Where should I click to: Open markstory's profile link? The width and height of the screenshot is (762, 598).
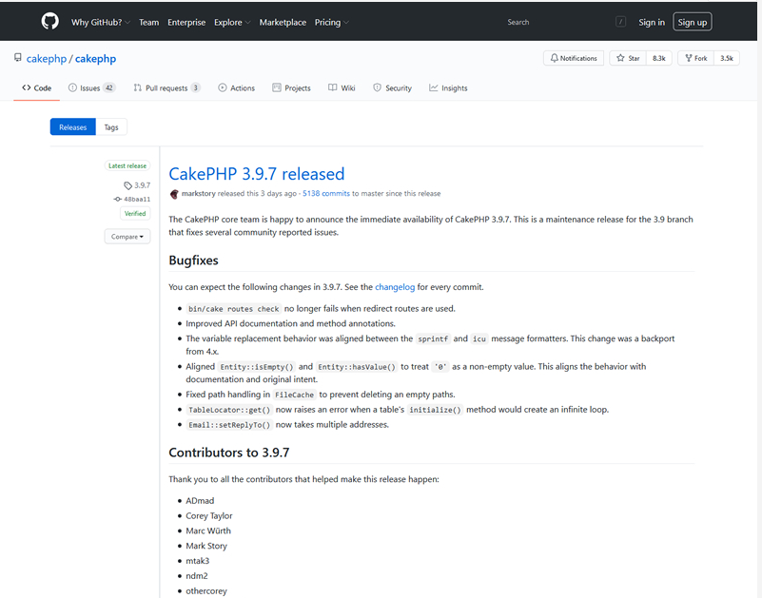tap(198, 193)
